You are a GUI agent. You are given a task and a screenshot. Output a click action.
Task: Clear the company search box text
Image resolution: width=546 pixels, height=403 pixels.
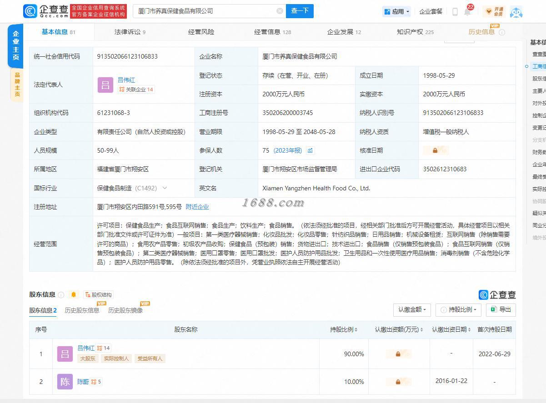tap(280, 11)
